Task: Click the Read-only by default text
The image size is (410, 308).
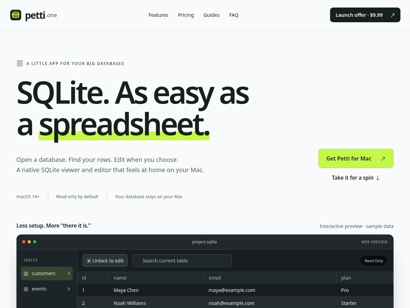Action: click(x=77, y=196)
